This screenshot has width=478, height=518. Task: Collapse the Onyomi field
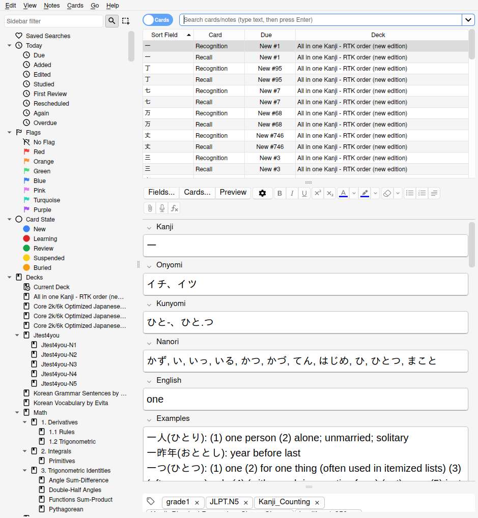149,266
